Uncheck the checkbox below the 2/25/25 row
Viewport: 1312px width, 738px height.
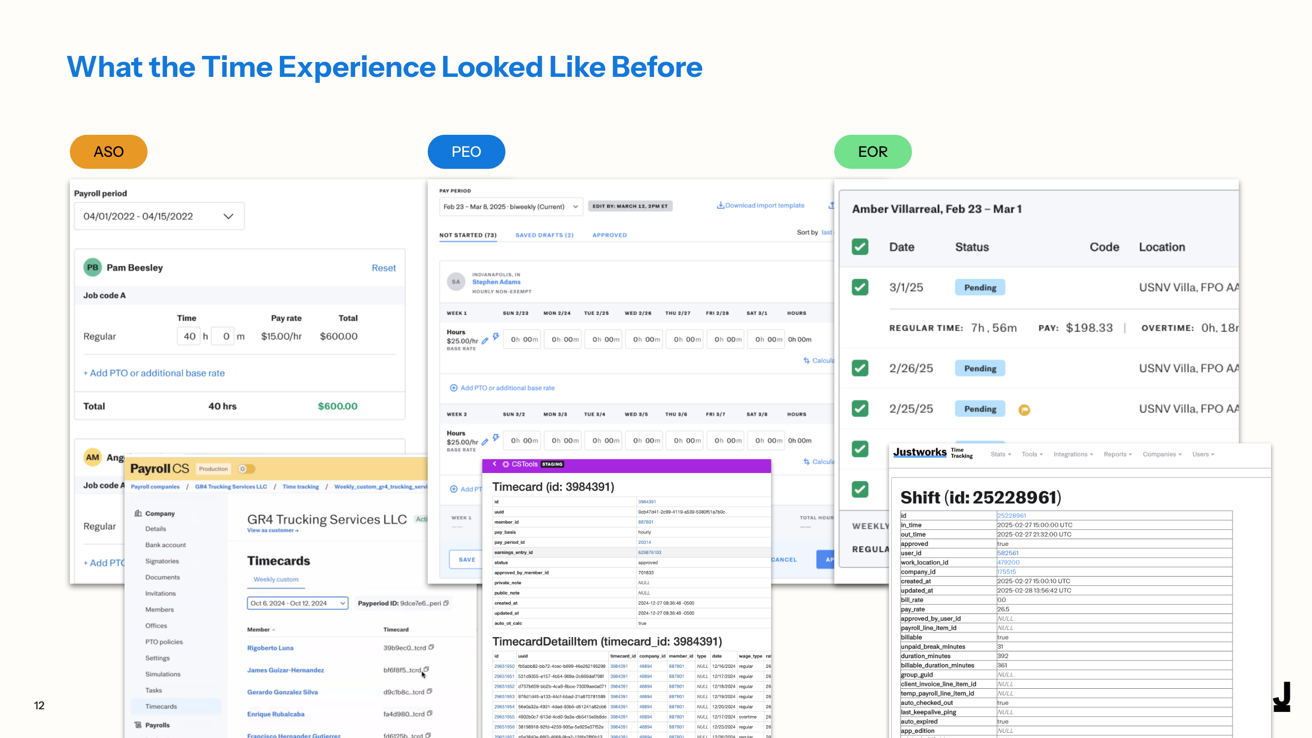(860, 449)
